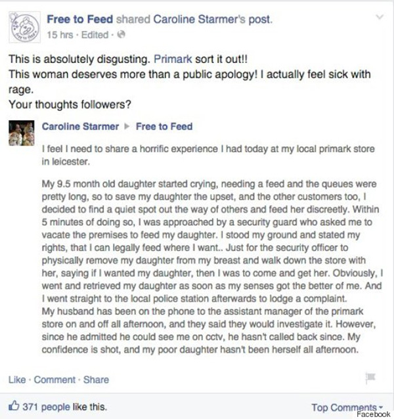This screenshot has height=419, width=394.
Task: Report post using the flag icon
Action: coord(370,378)
